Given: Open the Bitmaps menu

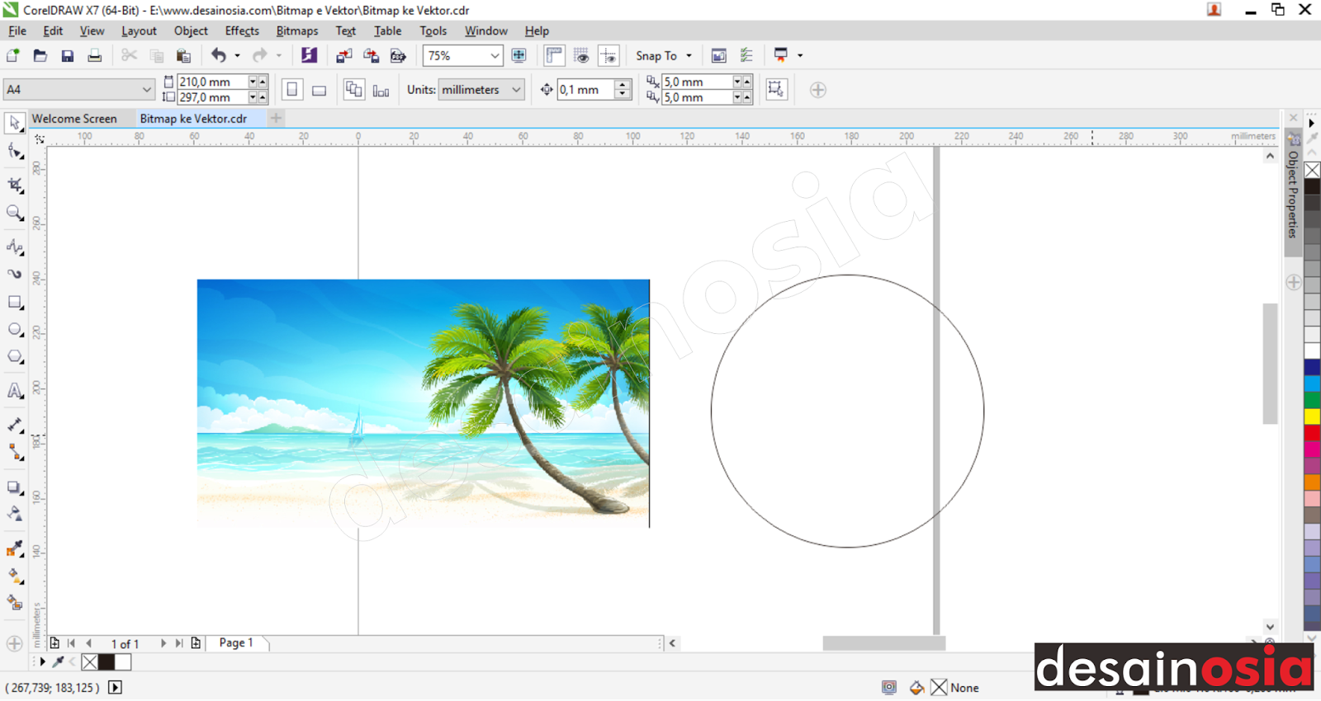Looking at the screenshot, I should tap(296, 31).
